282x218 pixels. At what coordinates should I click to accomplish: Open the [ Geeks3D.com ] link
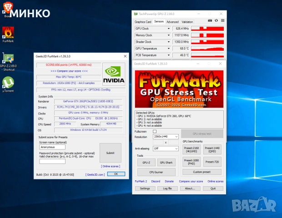(95, 174)
